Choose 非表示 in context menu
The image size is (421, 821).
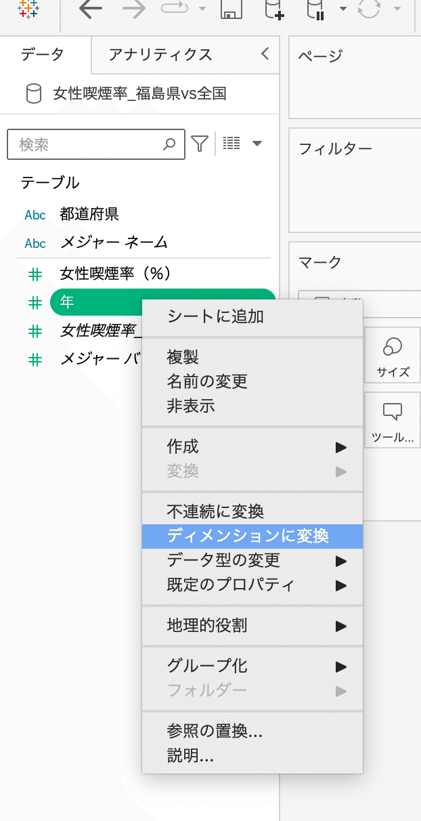point(252,406)
